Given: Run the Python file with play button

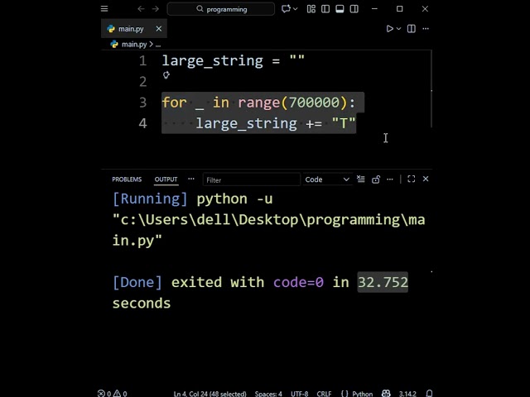Looking at the screenshot, I should pos(390,29).
